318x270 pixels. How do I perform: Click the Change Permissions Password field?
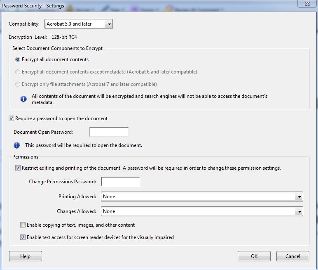click(120, 182)
